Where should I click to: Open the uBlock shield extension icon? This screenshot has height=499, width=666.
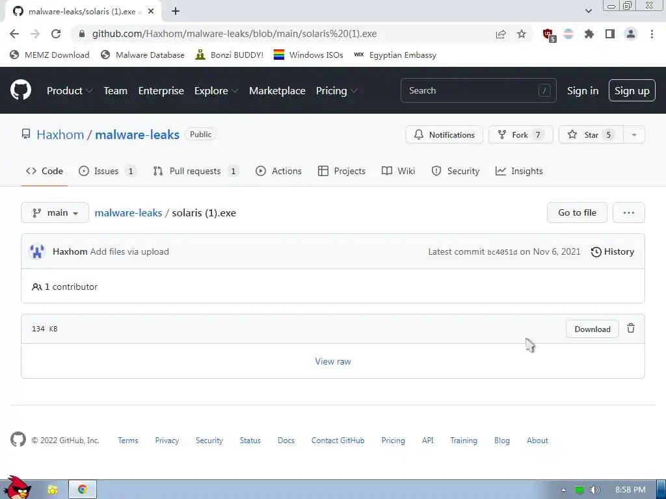click(549, 35)
